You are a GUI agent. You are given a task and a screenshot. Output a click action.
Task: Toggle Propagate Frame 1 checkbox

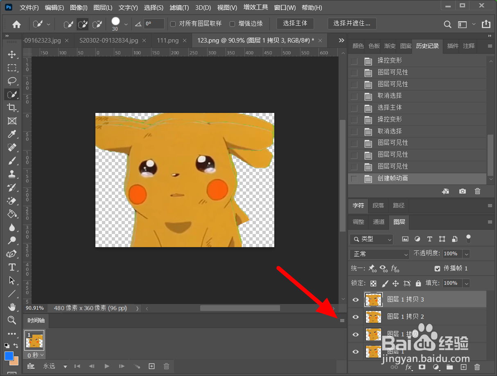click(x=437, y=268)
